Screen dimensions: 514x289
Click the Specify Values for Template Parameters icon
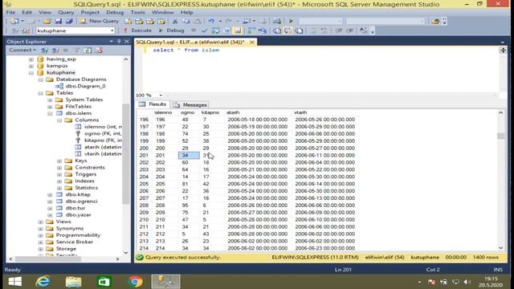[x=364, y=31]
